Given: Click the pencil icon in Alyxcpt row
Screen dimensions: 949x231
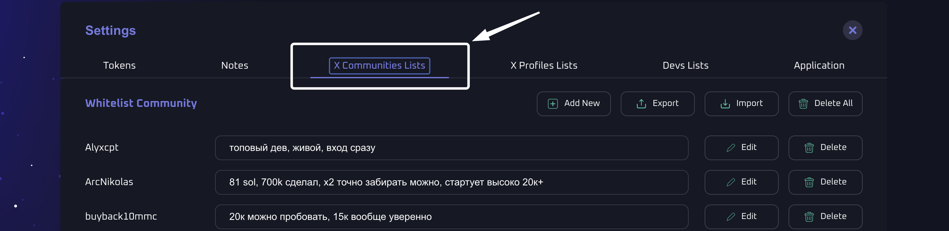Looking at the screenshot, I should click(x=731, y=148).
